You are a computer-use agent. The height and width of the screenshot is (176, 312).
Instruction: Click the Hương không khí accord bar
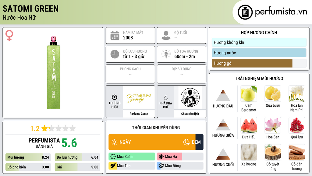[259, 42]
